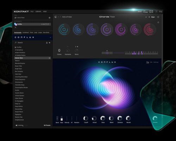Trigger the violet fourth chord pad
Viewport: 176px width, 141px height.
(x=107, y=30)
